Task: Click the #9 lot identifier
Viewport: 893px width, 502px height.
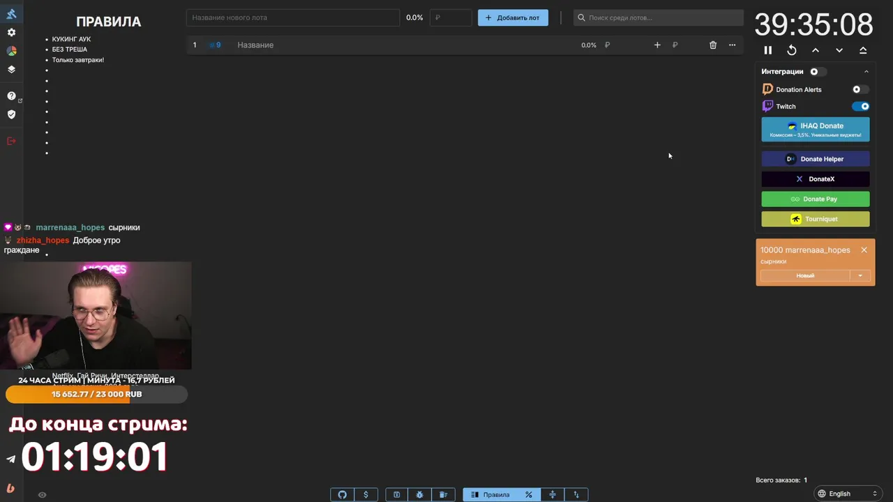Action: point(215,45)
